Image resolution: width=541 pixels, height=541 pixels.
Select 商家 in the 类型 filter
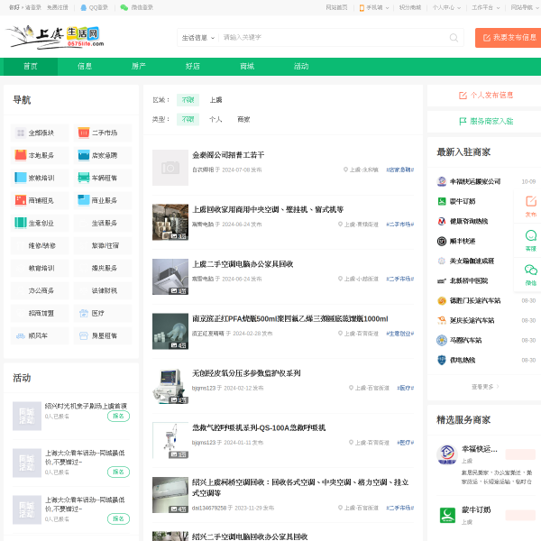(243, 119)
